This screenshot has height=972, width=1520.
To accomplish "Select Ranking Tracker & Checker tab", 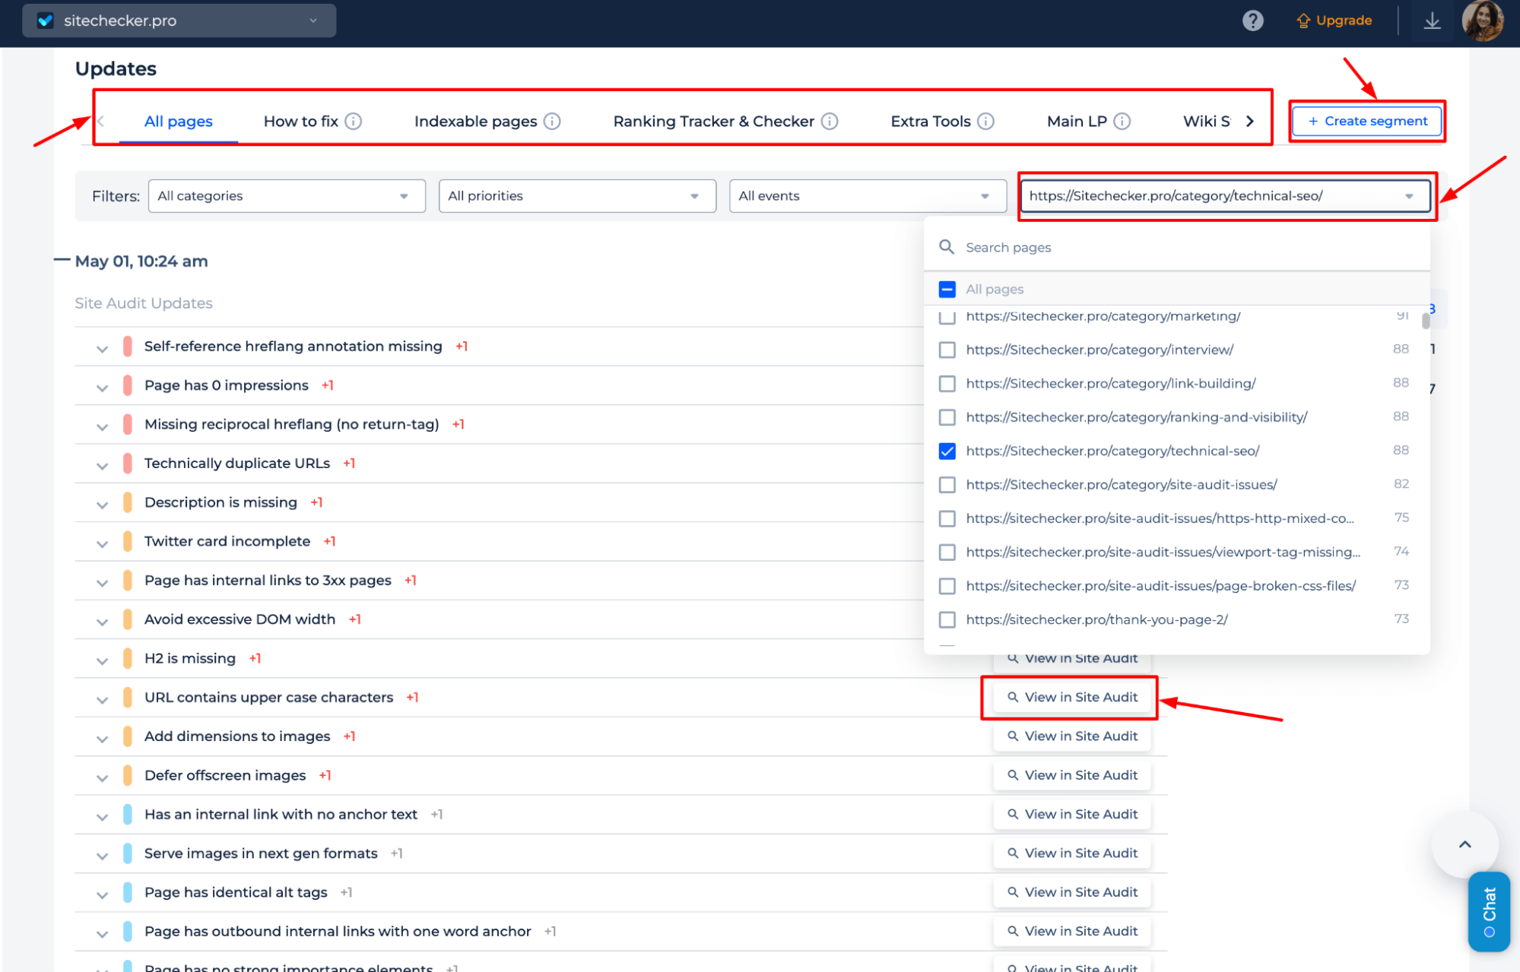I will click(714, 122).
